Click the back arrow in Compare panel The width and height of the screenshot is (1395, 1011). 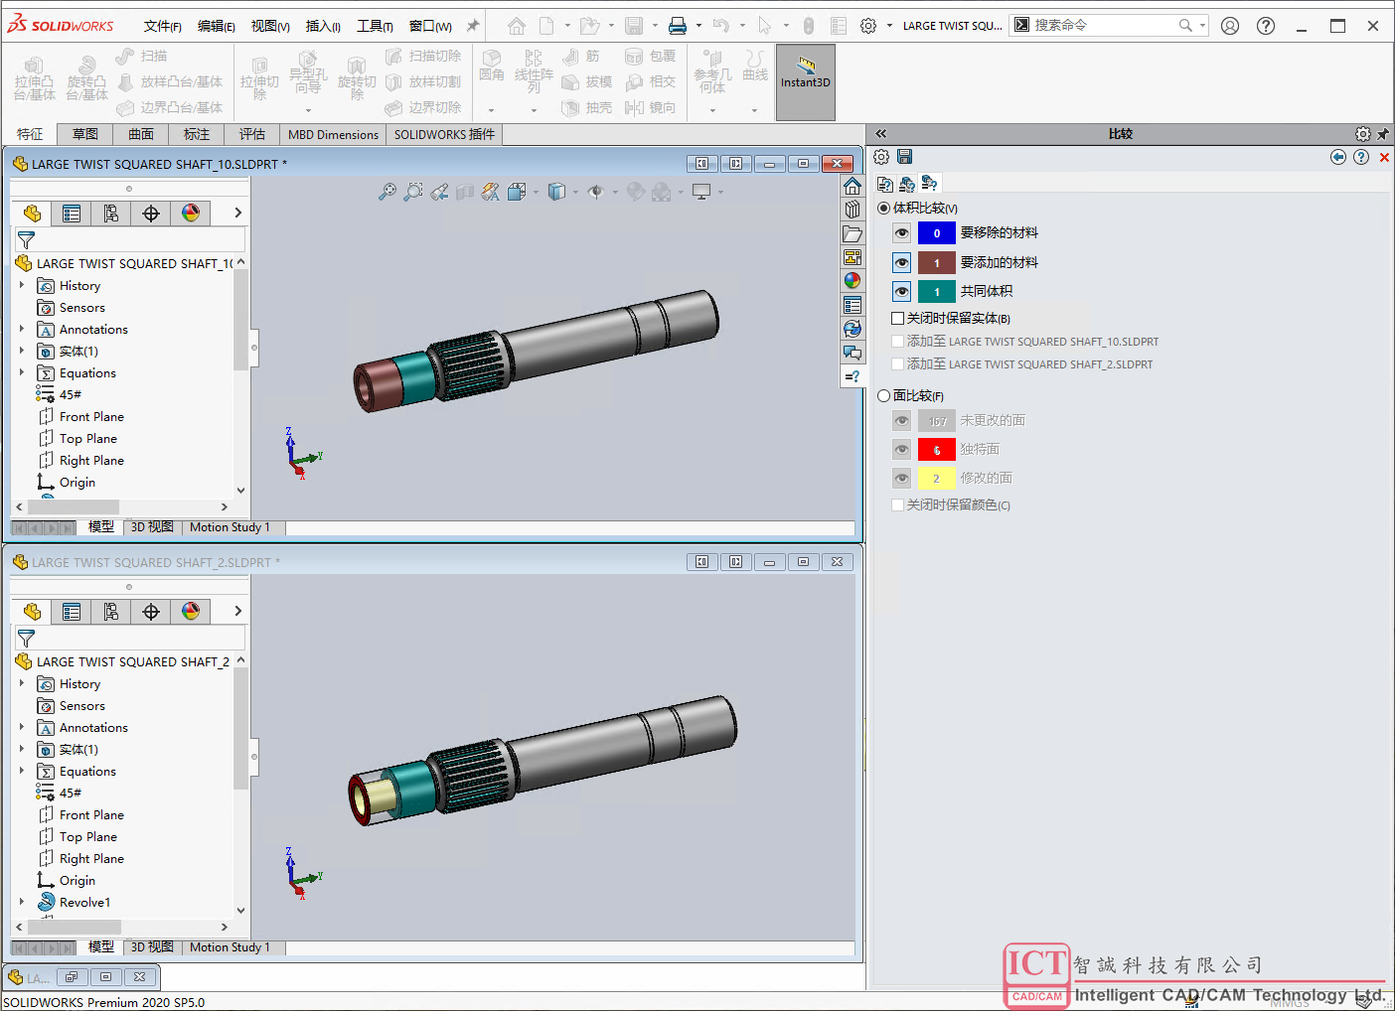tap(1338, 157)
